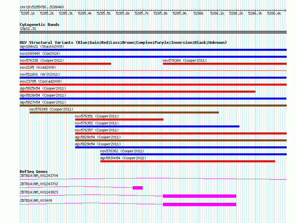This screenshot has height=223, width=296.
Task: Open the dgv184n21 (Shaikh2009) label
Action: coord(42,46)
